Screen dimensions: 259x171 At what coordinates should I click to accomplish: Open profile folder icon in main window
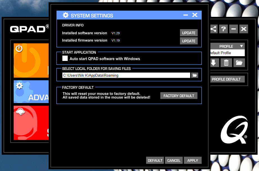coord(239,63)
